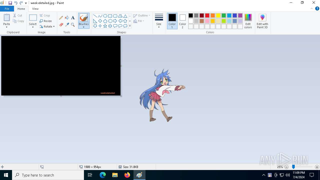
Task: Open the File menu
Action: [7, 9]
